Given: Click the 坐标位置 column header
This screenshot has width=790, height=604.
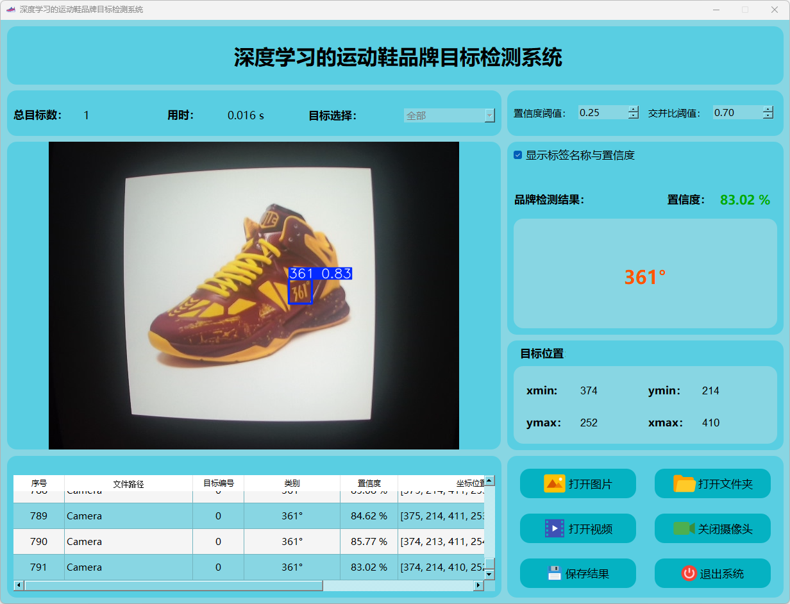Looking at the screenshot, I should pyautogui.click(x=441, y=483).
